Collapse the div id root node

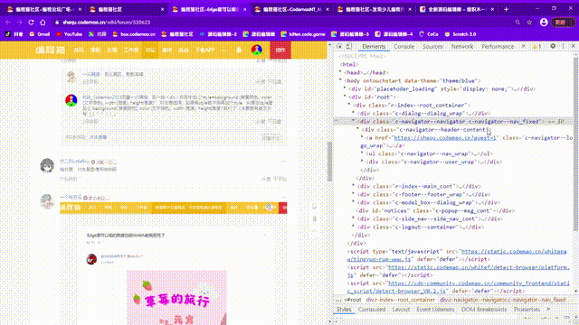345,97
